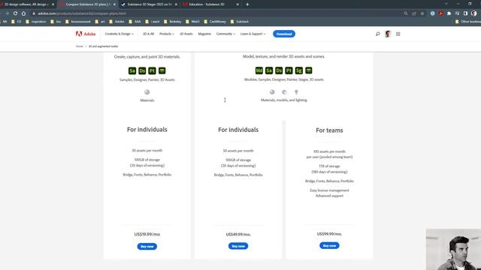Click the browser Home icon
The width and height of the screenshot is (481, 270).
click(23, 13)
